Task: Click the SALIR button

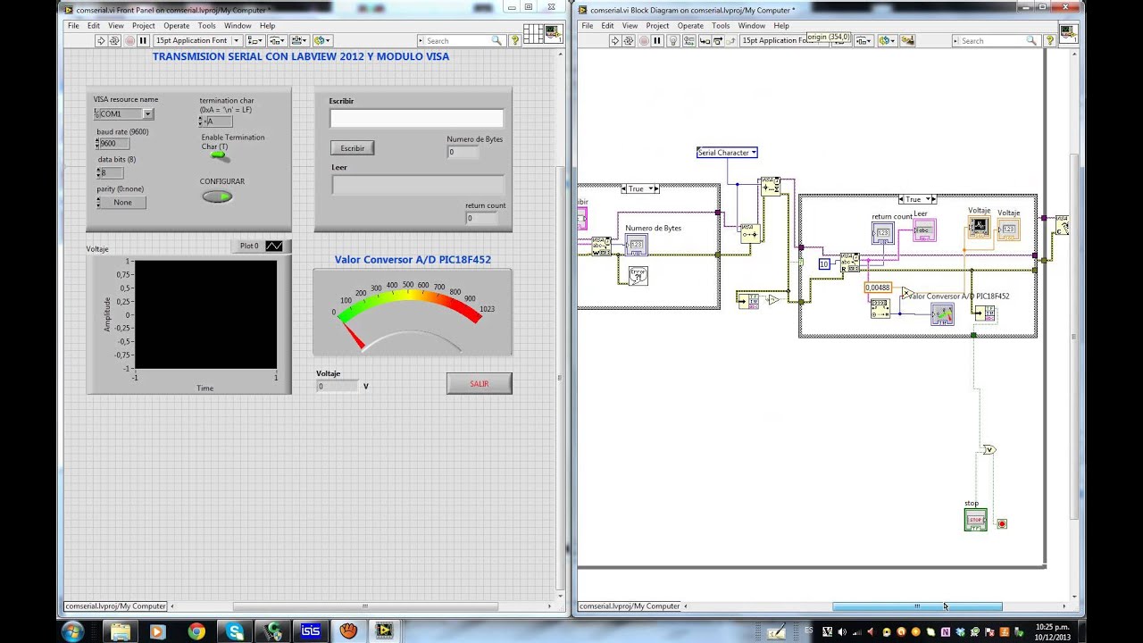Action: point(480,384)
